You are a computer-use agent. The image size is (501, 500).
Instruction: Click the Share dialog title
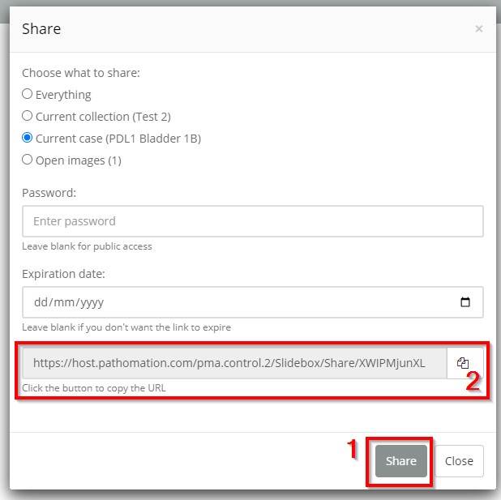tap(41, 29)
